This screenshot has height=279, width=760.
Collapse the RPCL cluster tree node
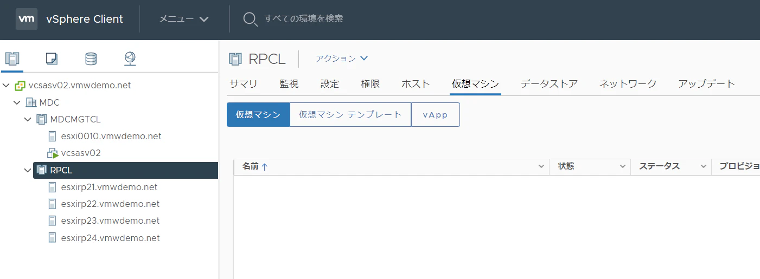[28, 170]
